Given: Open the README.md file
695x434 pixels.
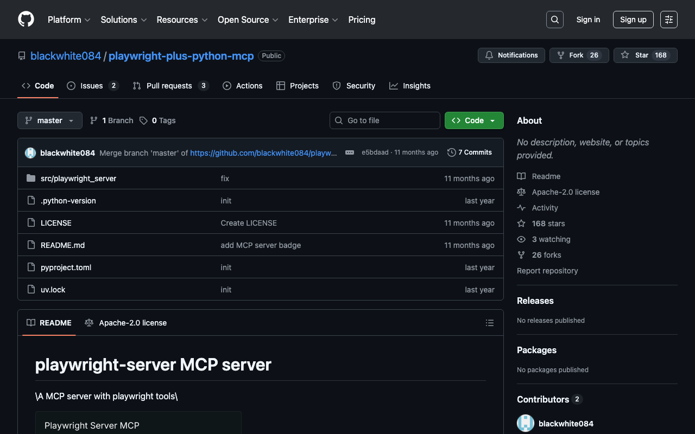Looking at the screenshot, I should 62,245.
